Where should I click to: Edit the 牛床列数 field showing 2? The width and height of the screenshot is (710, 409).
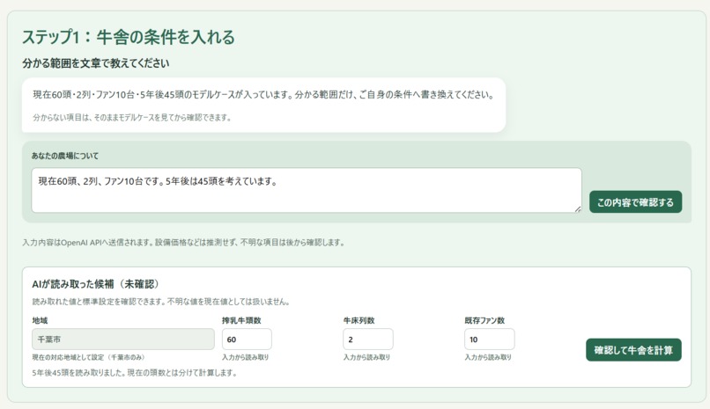(367, 339)
